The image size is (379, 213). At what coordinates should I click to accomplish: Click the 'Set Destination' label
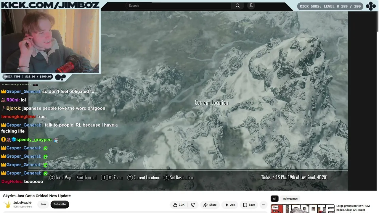pos(182,177)
